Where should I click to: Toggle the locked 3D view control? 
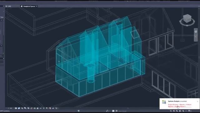tap(37, 108)
